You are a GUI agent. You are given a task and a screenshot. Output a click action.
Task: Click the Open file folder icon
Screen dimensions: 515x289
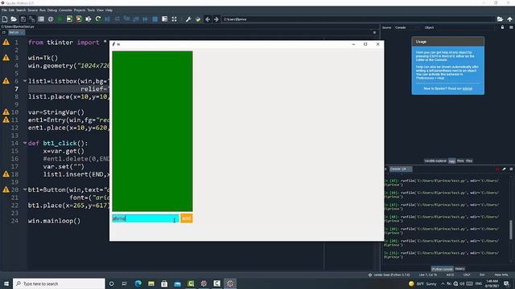click(14, 19)
